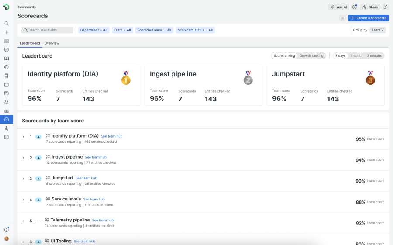This screenshot has width=393, height=245.
Task: Click the Share button
Action: pyautogui.click(x=370, y=7)
